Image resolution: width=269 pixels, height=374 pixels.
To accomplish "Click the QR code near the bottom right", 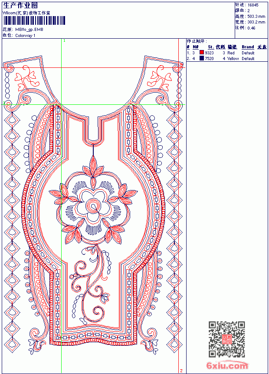I will coord(226,339).
